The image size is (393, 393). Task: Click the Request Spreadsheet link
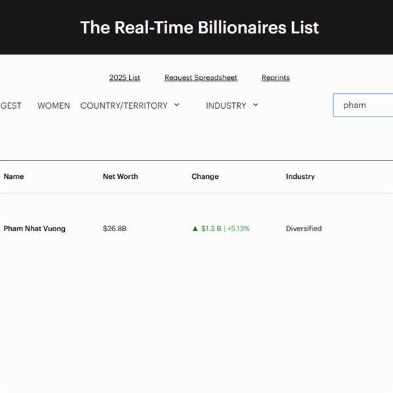point(200,77)
